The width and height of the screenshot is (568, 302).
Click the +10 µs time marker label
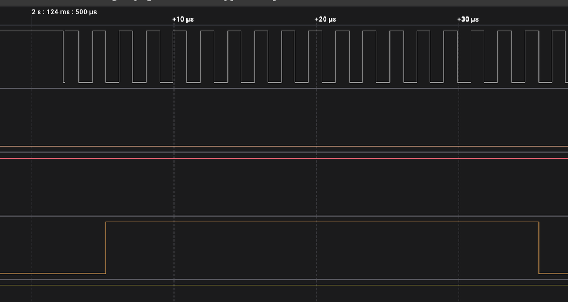point(183,19)
